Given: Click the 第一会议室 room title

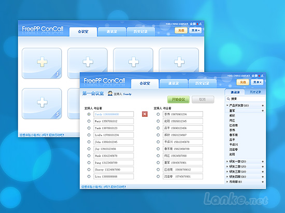Looking at the screenshot, I should click(x=93, y=94).
